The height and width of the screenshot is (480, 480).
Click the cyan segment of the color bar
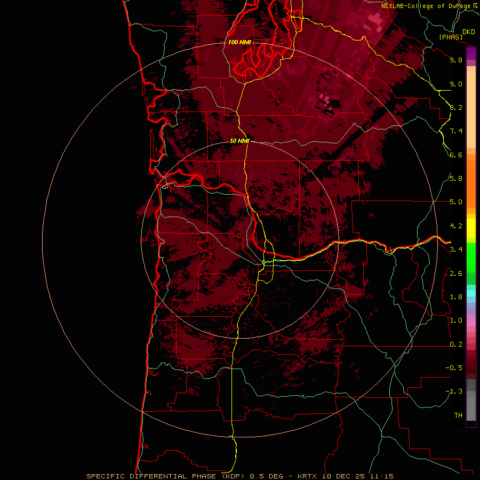(471, 293)
